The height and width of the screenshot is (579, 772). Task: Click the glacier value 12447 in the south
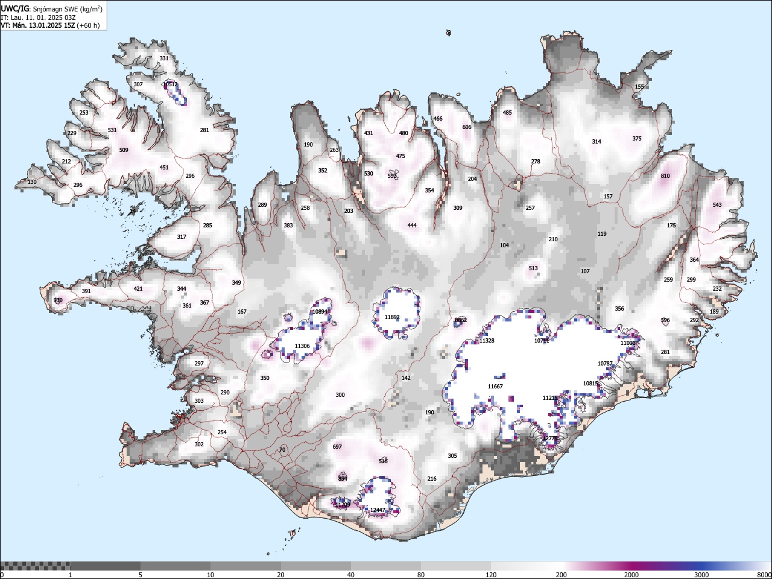378,510
